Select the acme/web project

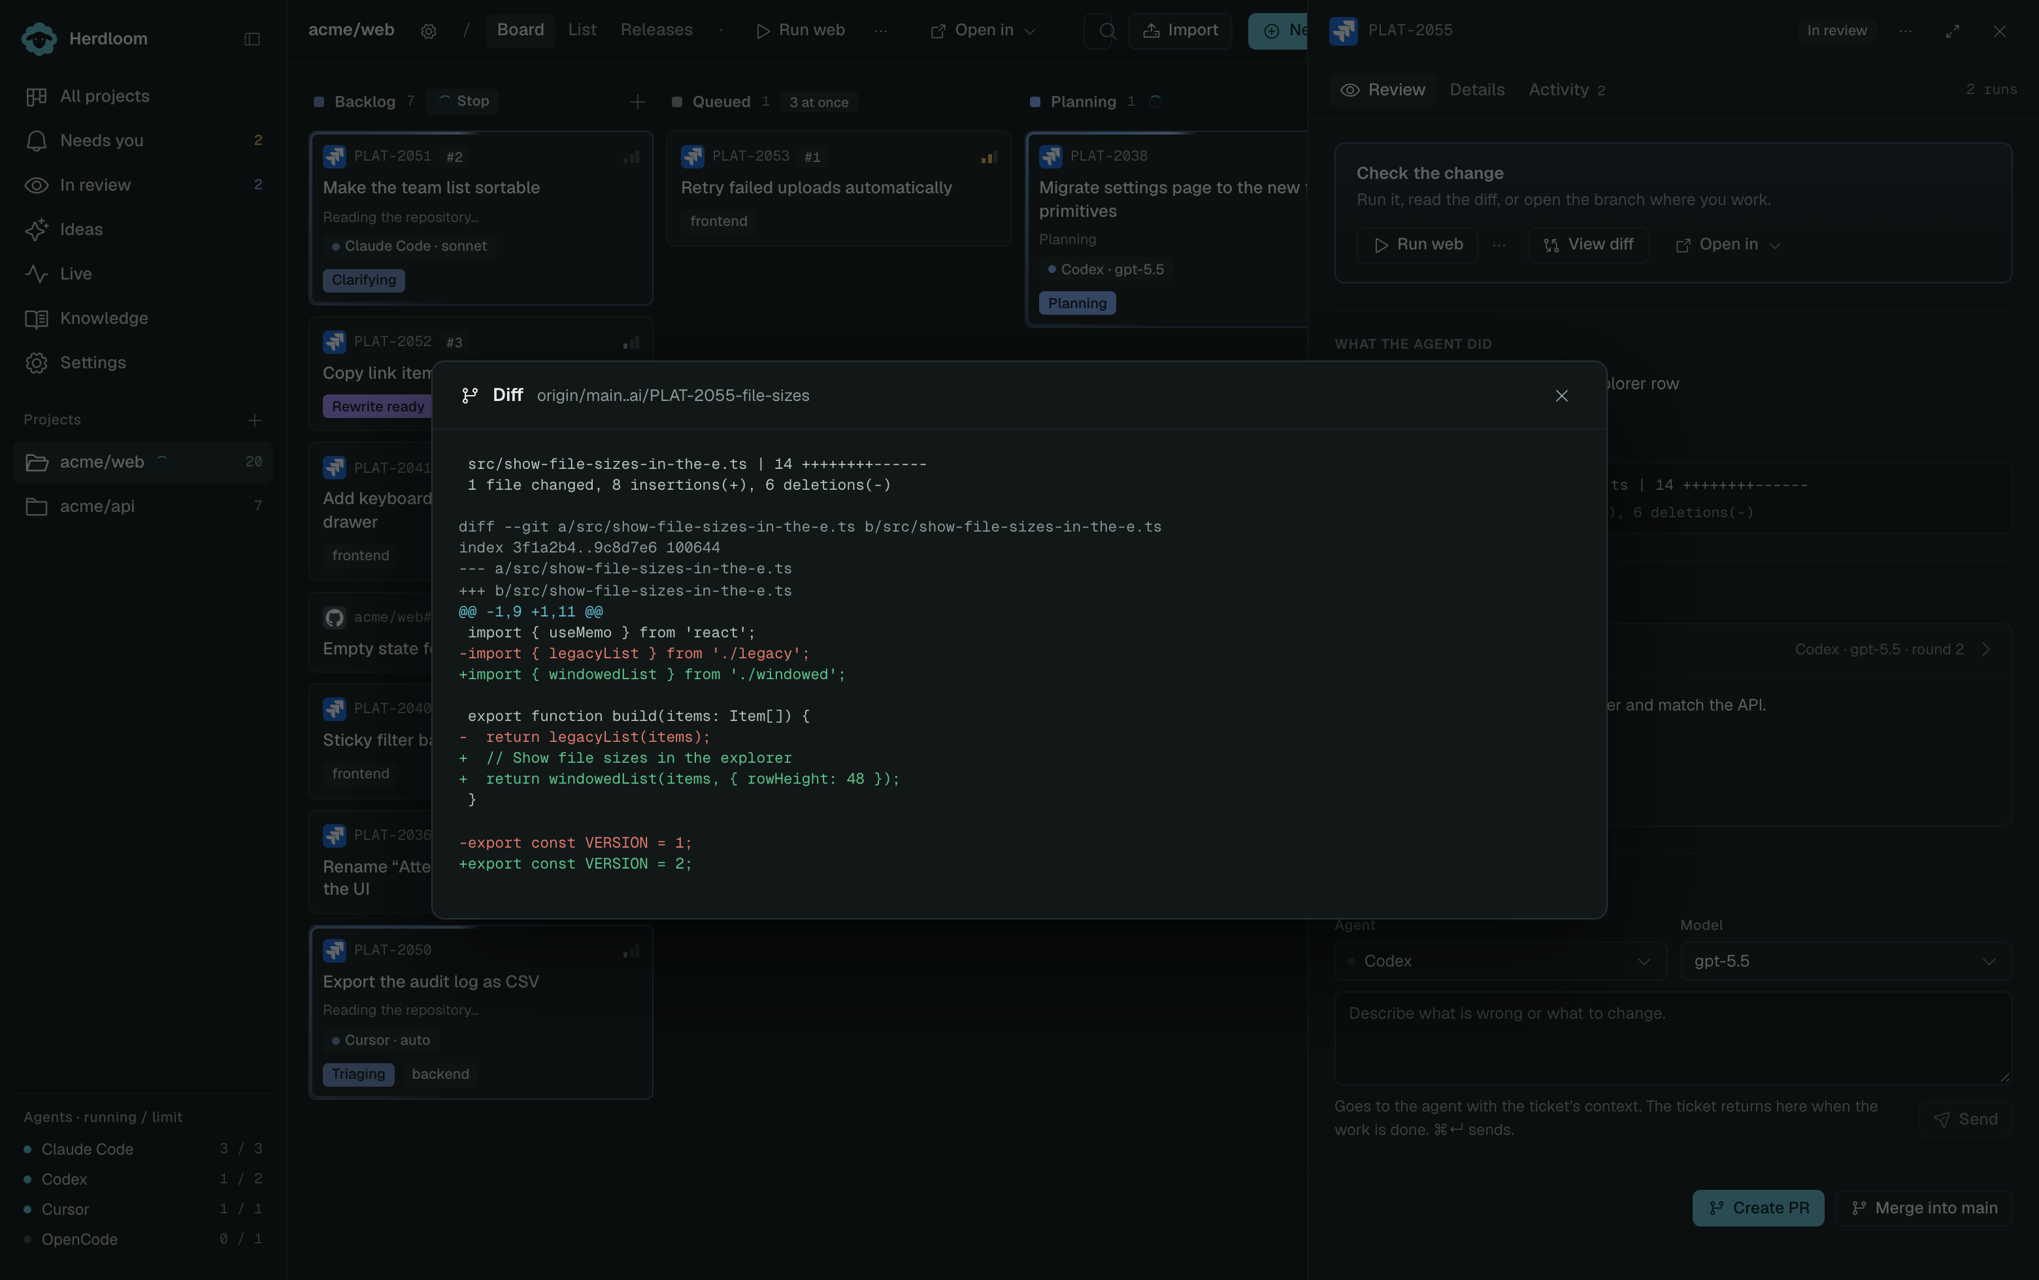tap(143, 462)
